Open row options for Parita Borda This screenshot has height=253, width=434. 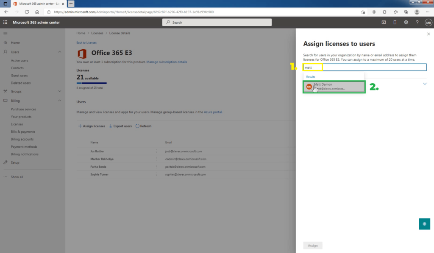coord(157,166)
